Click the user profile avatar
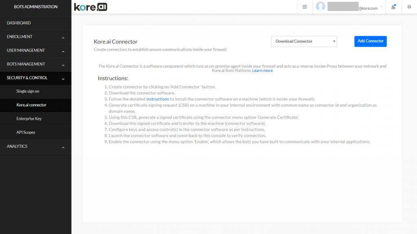This screenshot has width=417, height=234. [320, 6]
